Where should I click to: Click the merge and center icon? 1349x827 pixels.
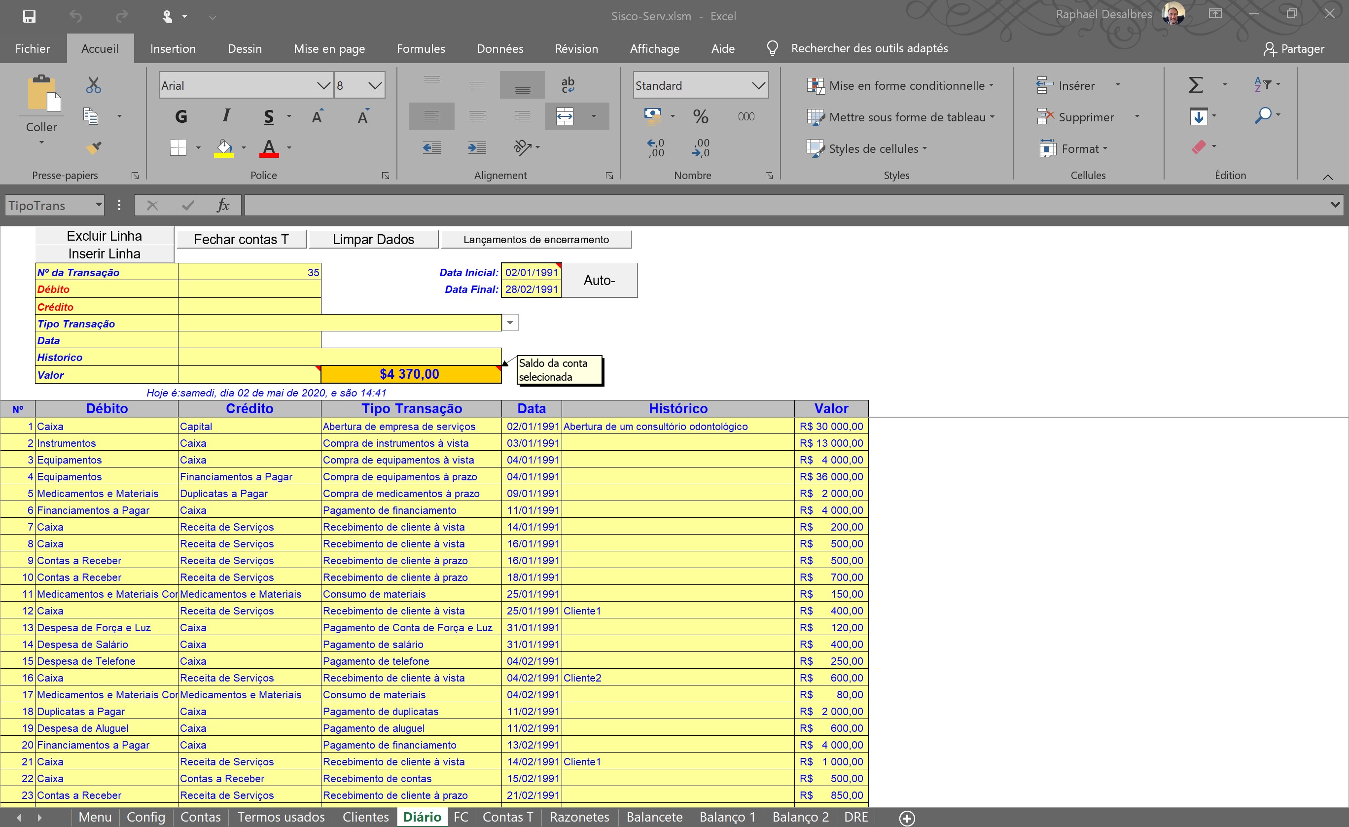[565, 116]
